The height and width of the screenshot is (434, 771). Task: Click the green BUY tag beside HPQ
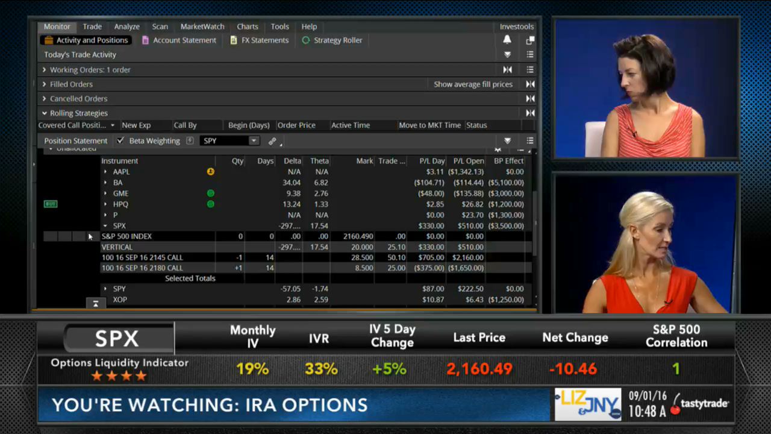[x=51, y=204]
